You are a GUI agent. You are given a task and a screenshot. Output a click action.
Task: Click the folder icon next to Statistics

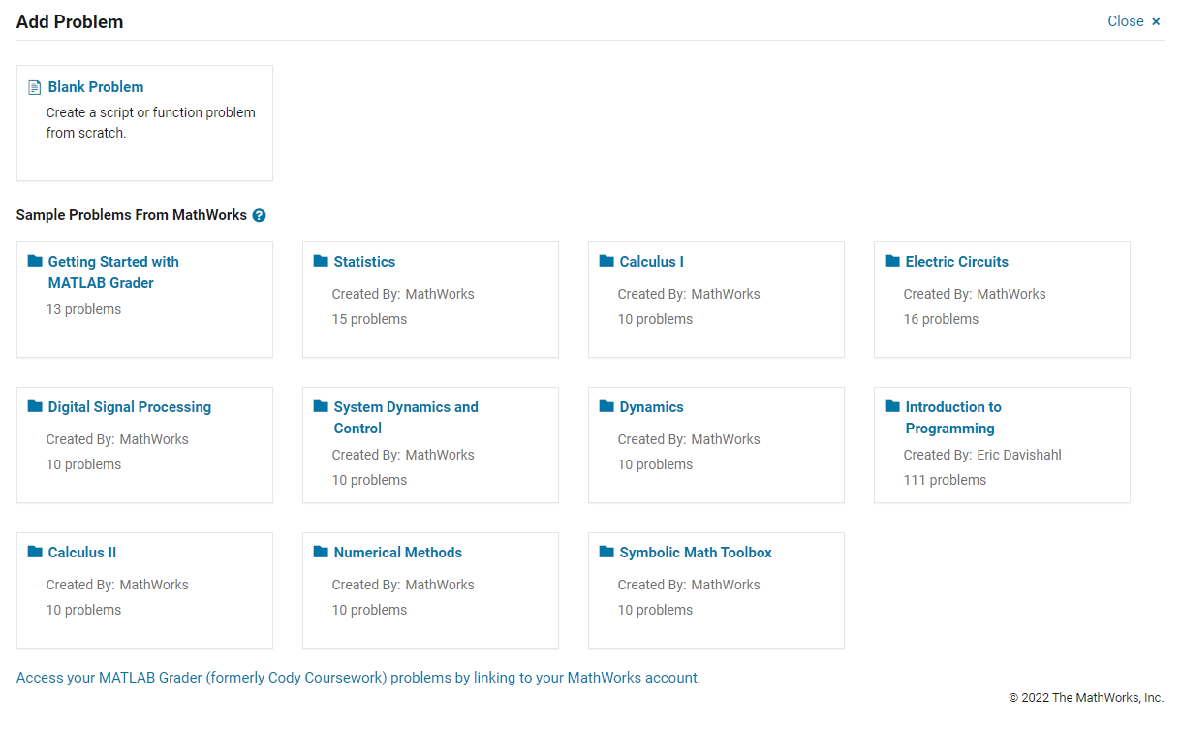tap(321, 261)
